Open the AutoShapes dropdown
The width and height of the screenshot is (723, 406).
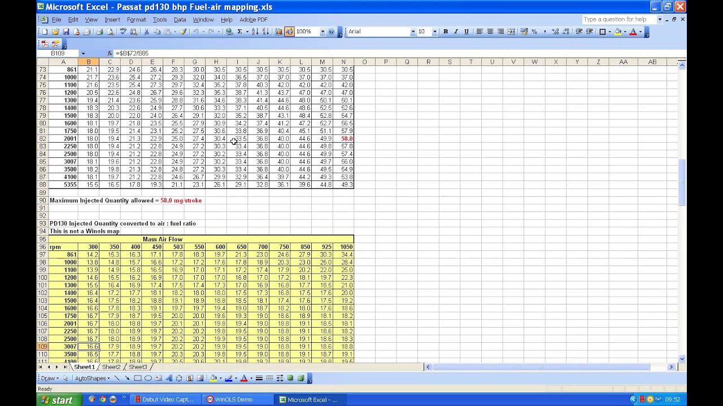coord(93,378)
